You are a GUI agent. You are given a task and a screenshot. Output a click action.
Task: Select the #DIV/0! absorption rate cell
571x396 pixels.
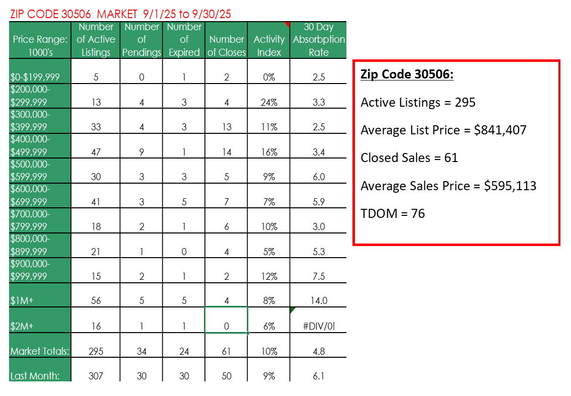point(318,326)
